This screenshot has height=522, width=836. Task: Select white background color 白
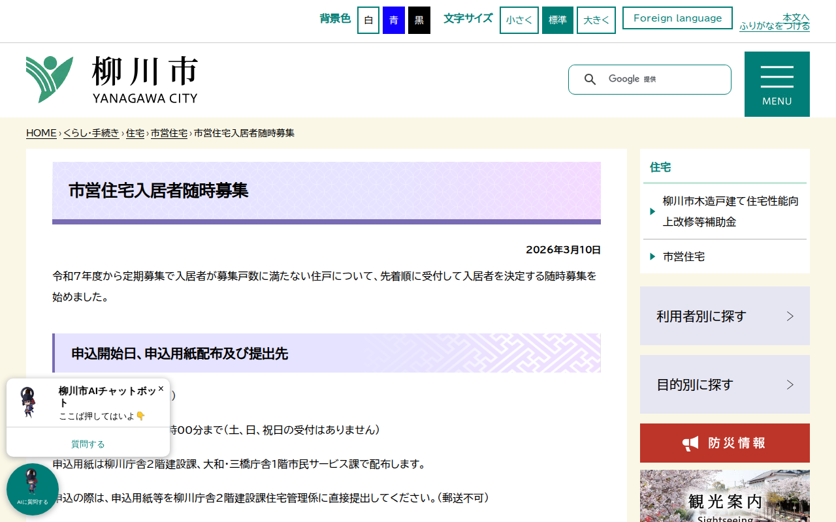(x=368, y=20)
